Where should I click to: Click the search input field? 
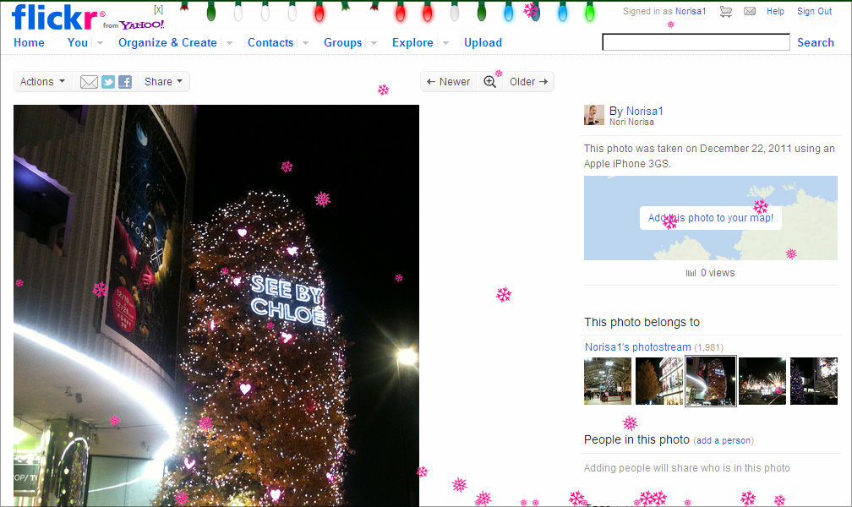[x=696, y=42]
